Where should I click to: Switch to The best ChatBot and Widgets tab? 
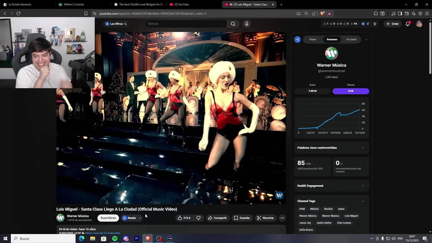139,4
